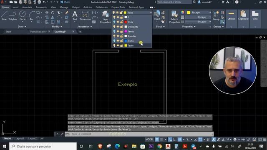Image resolution: width=267 pixels, height=150 pixels.
Task: Select the Circle tool
Action: 23,15
